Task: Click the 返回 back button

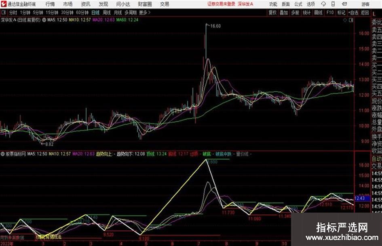Action: click(365, 13)
